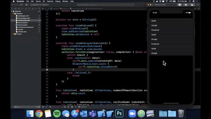This screenshot has width=211, height=119.
Task: Click Wi-Fi icon in menu bar
Action: pyautogui.click(x=167, y=1)
